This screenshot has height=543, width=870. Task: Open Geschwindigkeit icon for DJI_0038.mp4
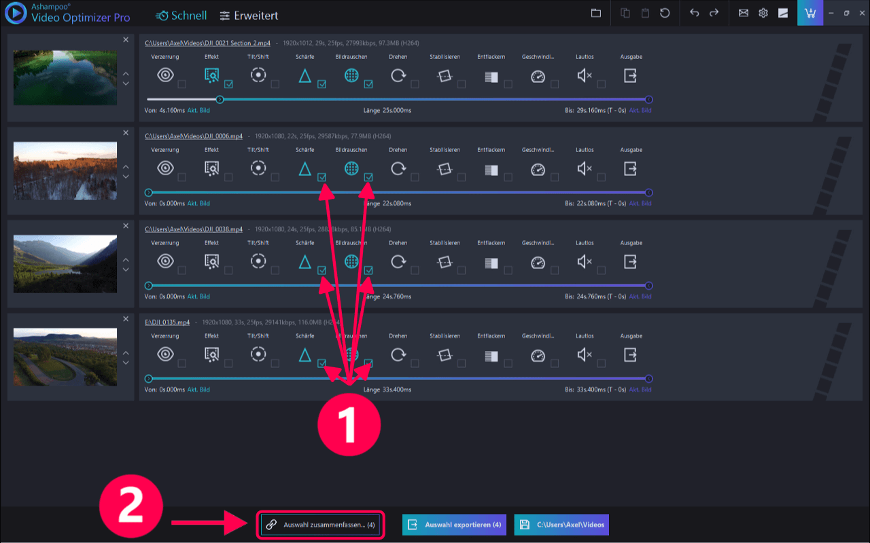[x=538, y=262]
